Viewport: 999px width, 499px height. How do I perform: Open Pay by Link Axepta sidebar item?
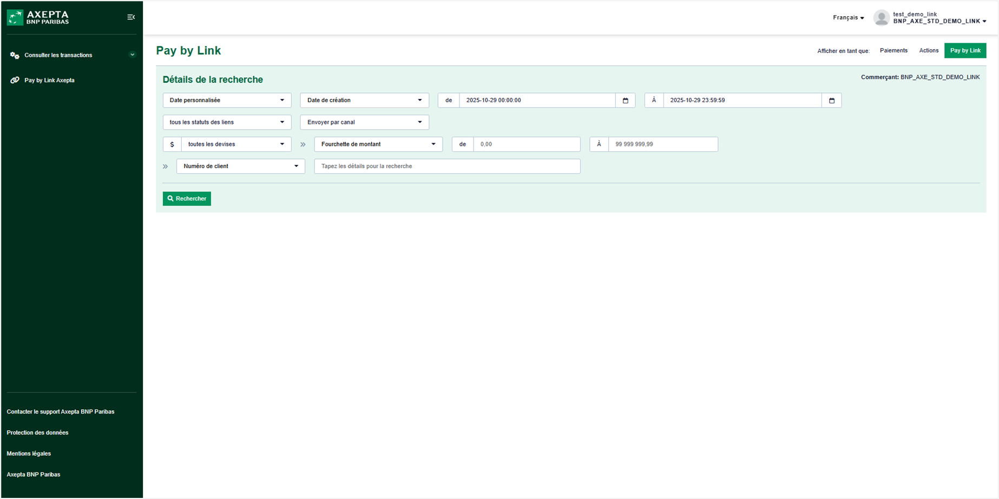[49, 81]
